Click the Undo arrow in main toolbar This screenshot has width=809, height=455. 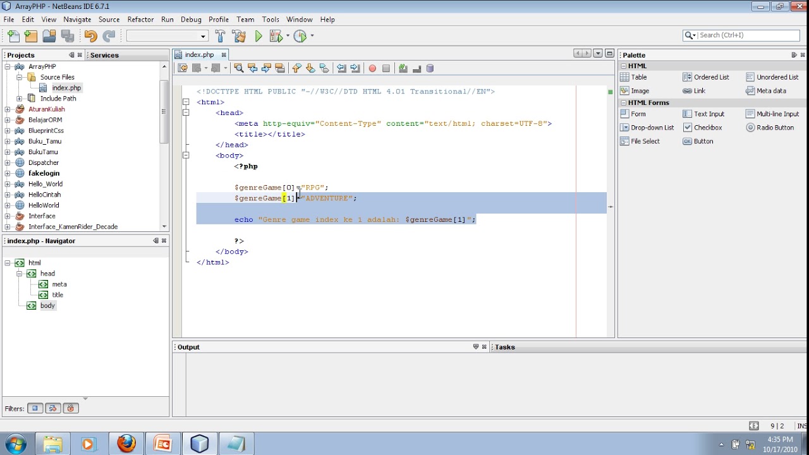click(90, 36)
